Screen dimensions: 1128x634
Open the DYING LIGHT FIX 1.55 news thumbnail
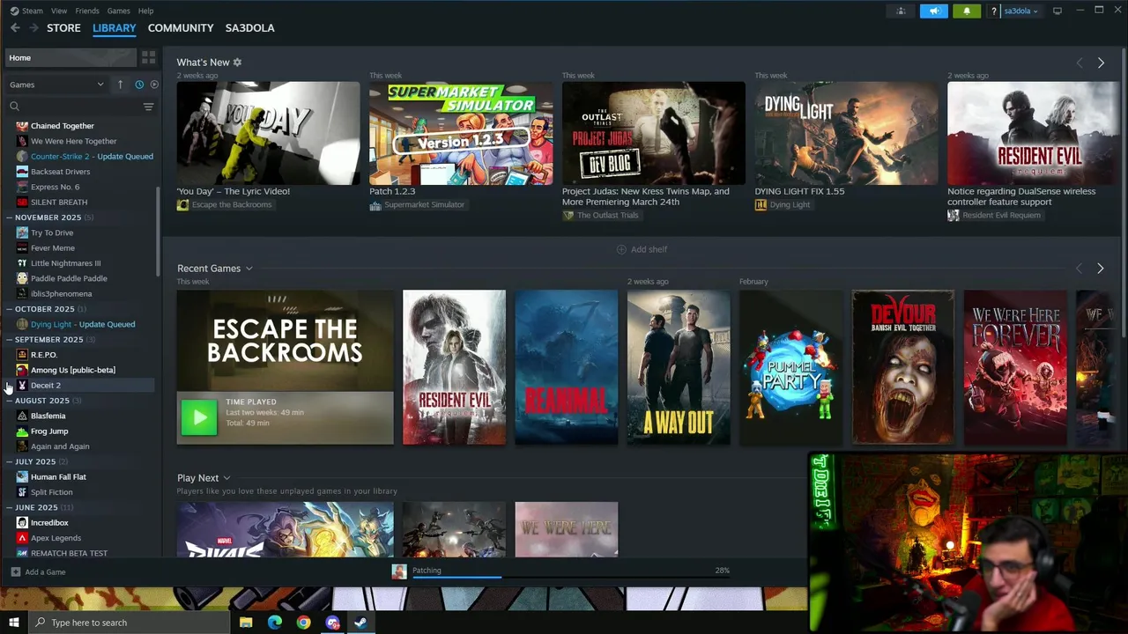[x=846, y=134]
